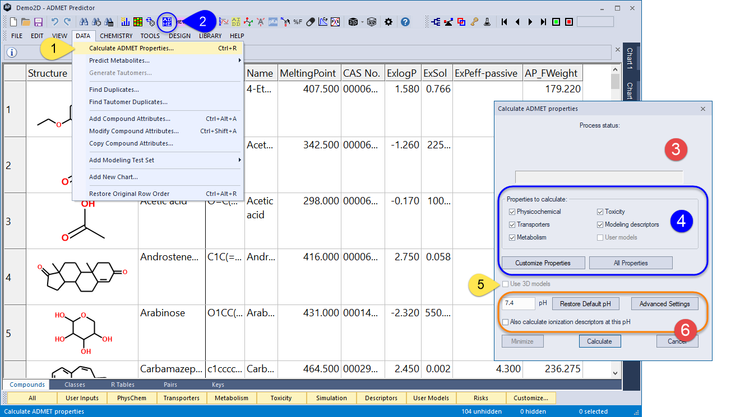Uncheck the Toxicity checkbox
The image size is (740, 417).
tap(600, 212)
